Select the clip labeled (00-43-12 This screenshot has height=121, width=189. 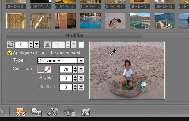tap(140, 7)
